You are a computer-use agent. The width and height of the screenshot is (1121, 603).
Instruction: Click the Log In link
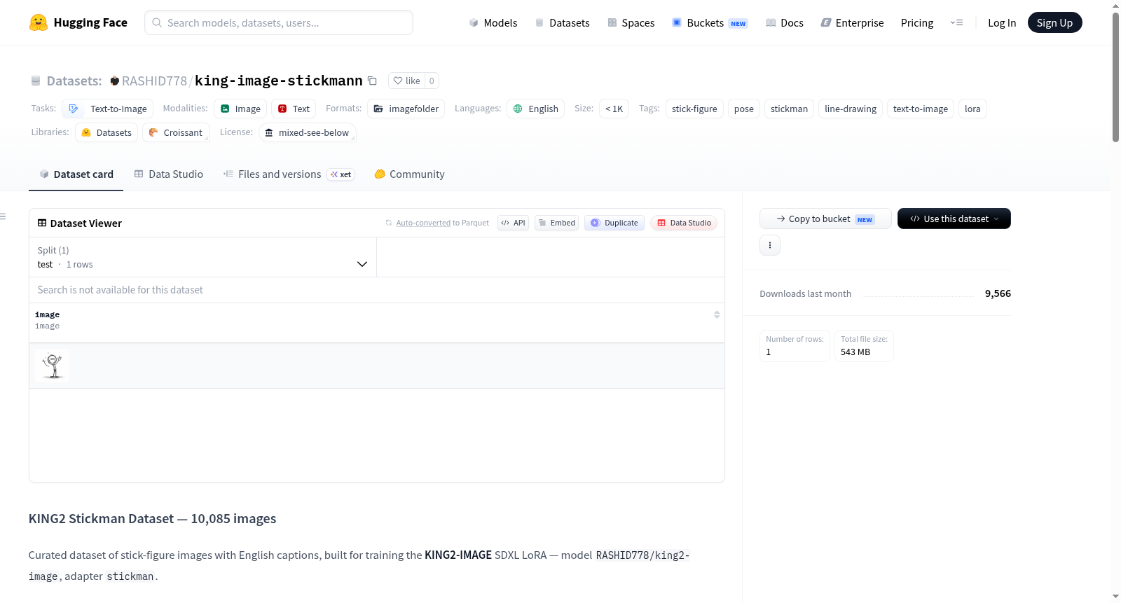[1002, 22]
